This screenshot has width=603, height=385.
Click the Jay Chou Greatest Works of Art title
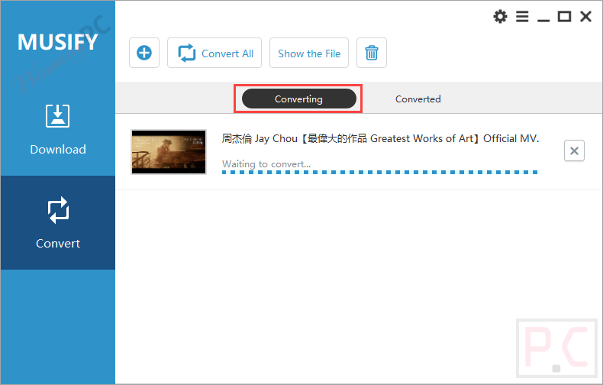pos(380,138)
